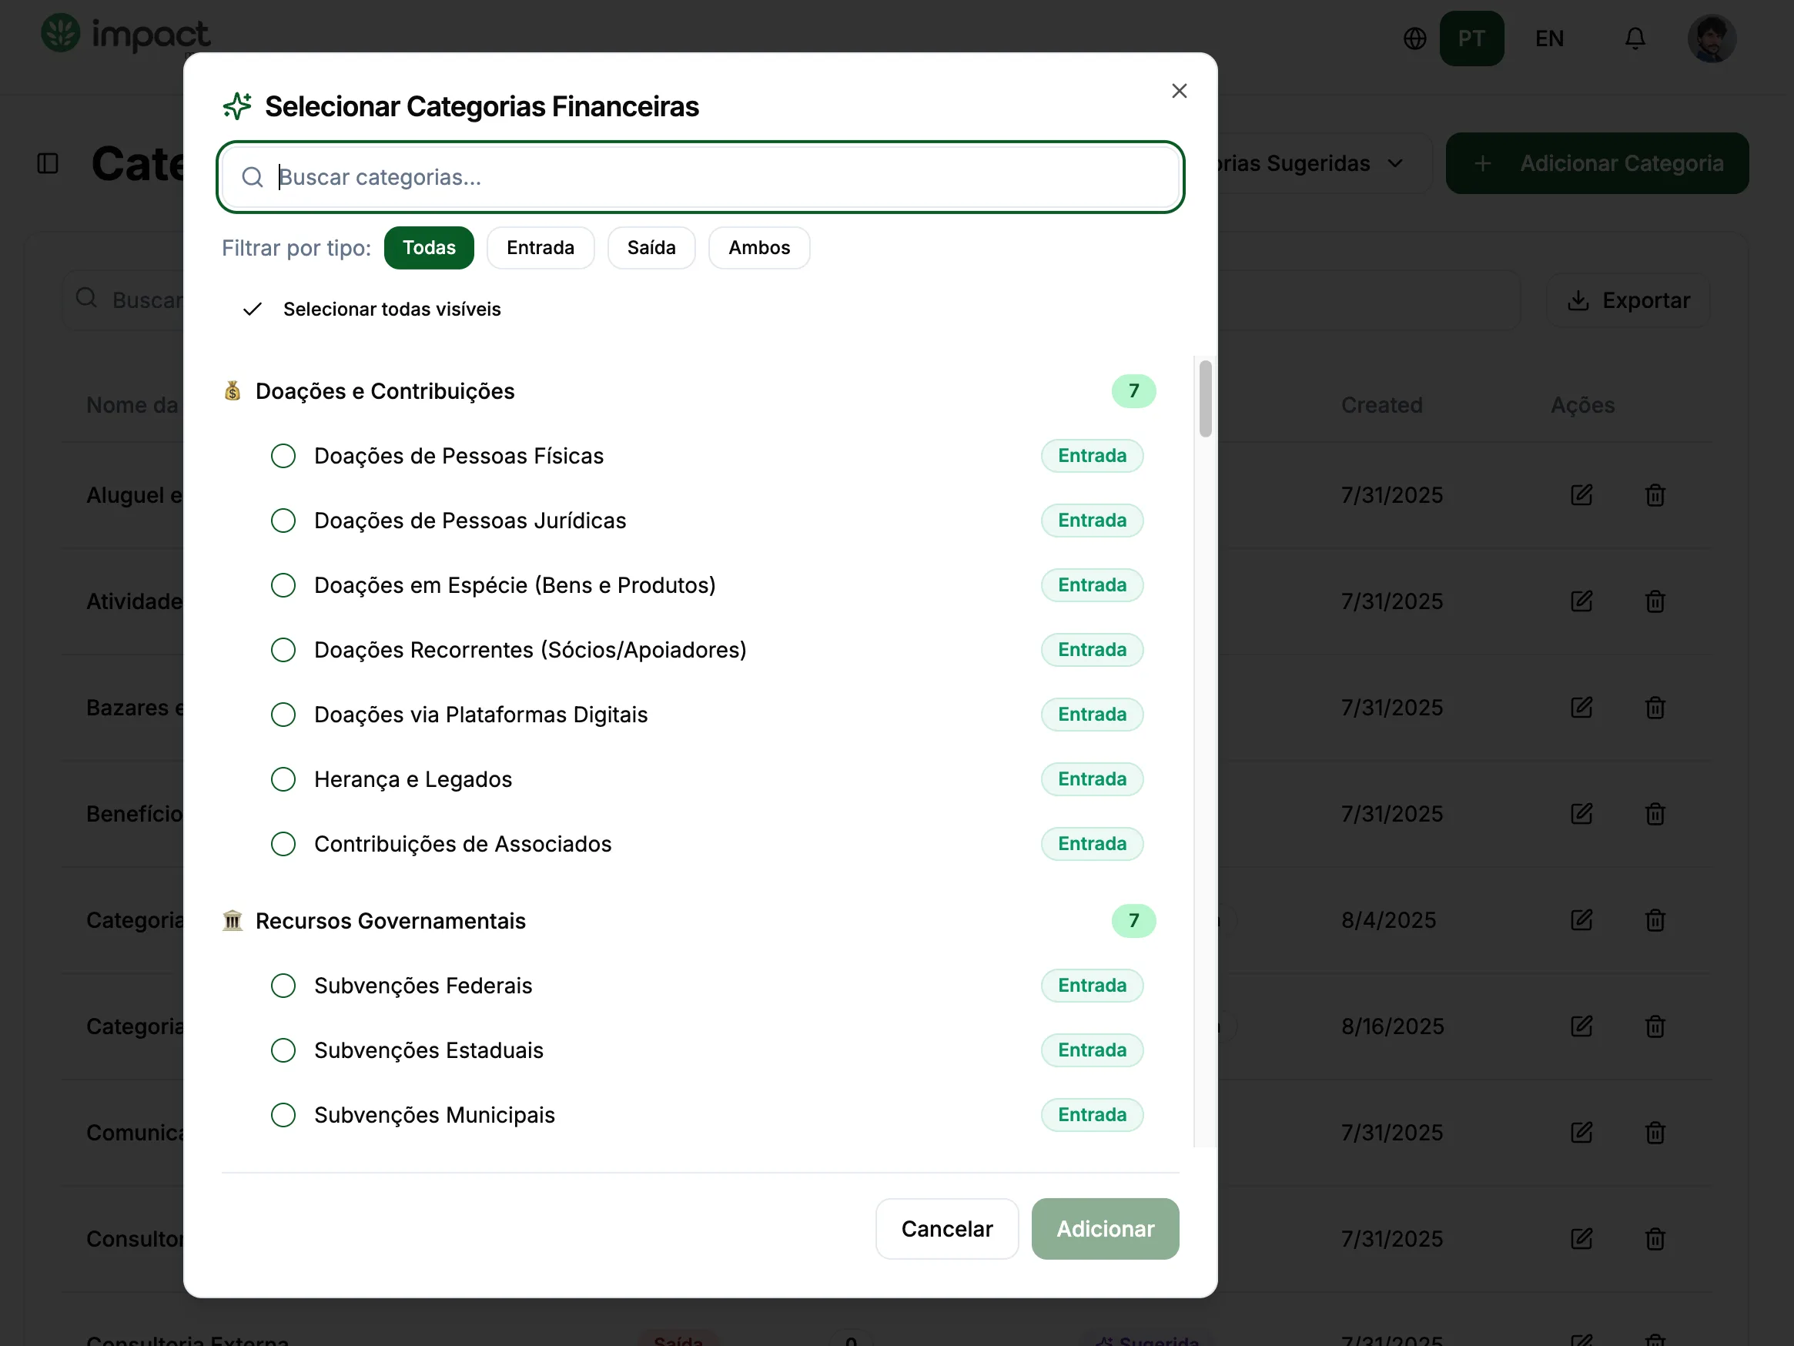This screenshot has width=1794, height=1346.
Task: Open notifications bell
Action: (x=1635, y=39)
